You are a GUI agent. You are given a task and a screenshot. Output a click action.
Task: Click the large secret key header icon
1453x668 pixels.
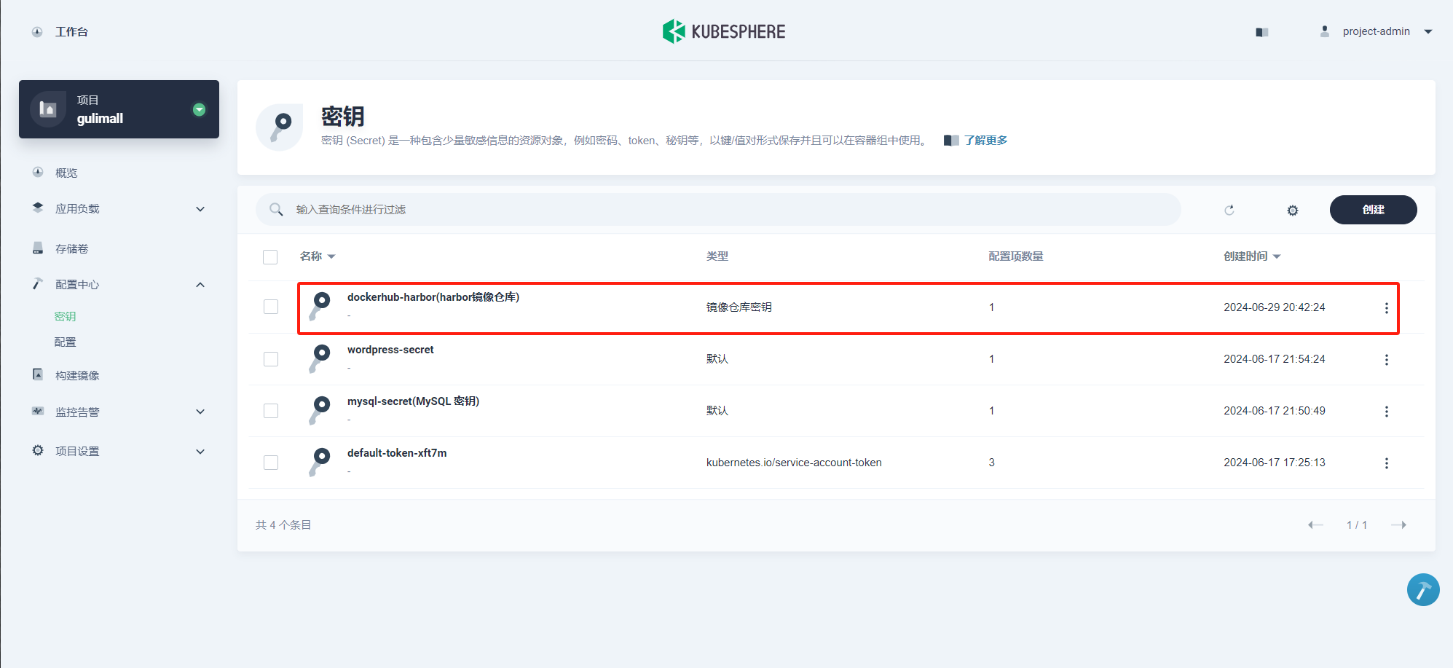(x=280, y=127)
